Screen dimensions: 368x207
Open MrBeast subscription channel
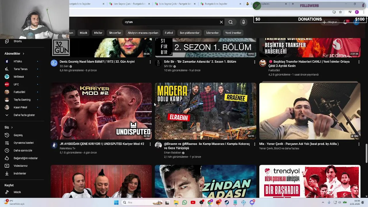[x=22, y=77]
